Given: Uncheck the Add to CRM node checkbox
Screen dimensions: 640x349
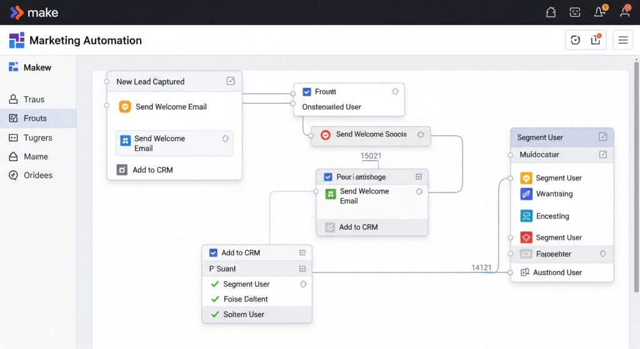Looking at the screenshot, I should click(213, 253).
